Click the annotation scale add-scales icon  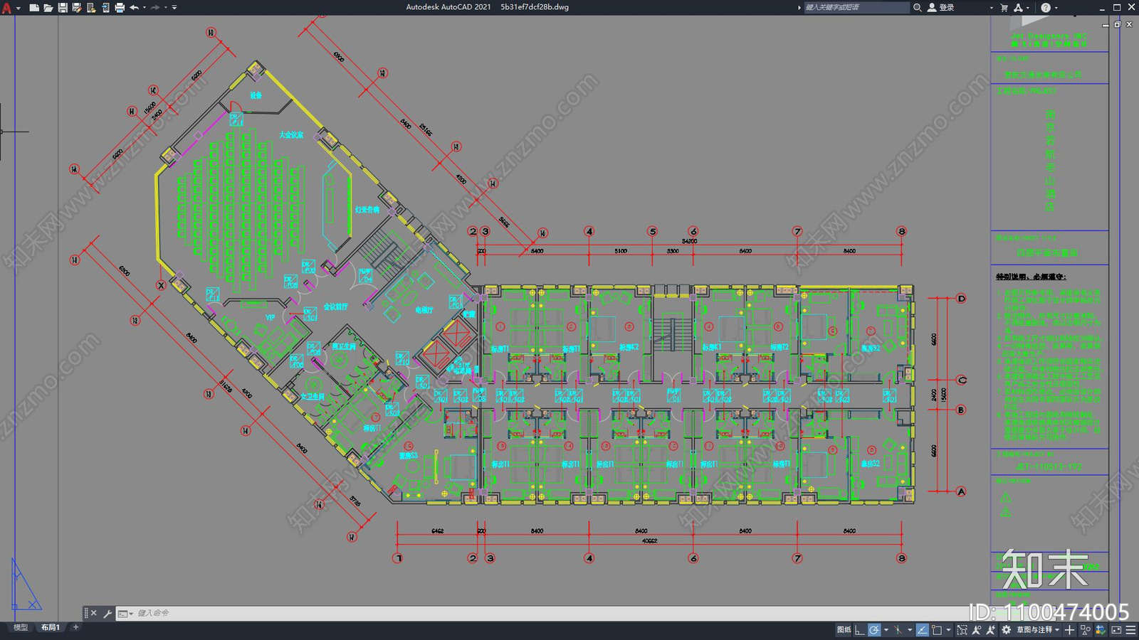coord(990,630)
